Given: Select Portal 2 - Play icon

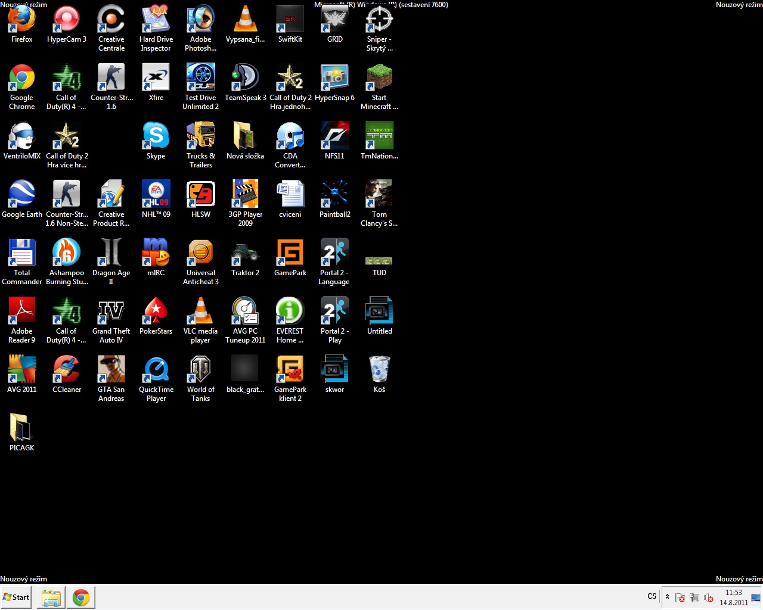Looking at the screenshot, I should (x=335, y=320).
